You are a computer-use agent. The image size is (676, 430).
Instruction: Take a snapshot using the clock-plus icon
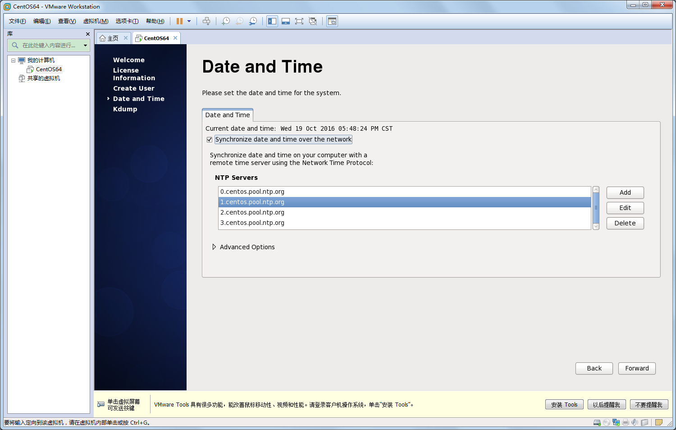(x=226, y=21)
